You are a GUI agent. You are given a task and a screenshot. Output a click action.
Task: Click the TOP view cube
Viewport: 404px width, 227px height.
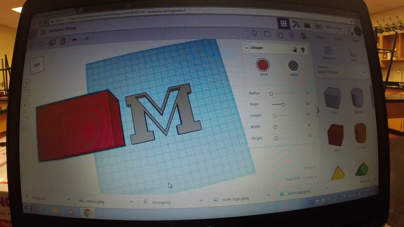pyautogui.click(x=37, y=65)
